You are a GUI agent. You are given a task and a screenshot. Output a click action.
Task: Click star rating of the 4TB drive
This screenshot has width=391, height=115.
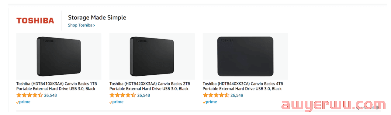pos(216,95)
